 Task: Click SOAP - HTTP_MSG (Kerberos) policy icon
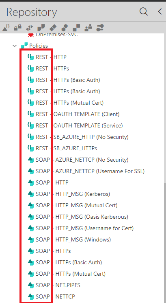tap(31, 194)
